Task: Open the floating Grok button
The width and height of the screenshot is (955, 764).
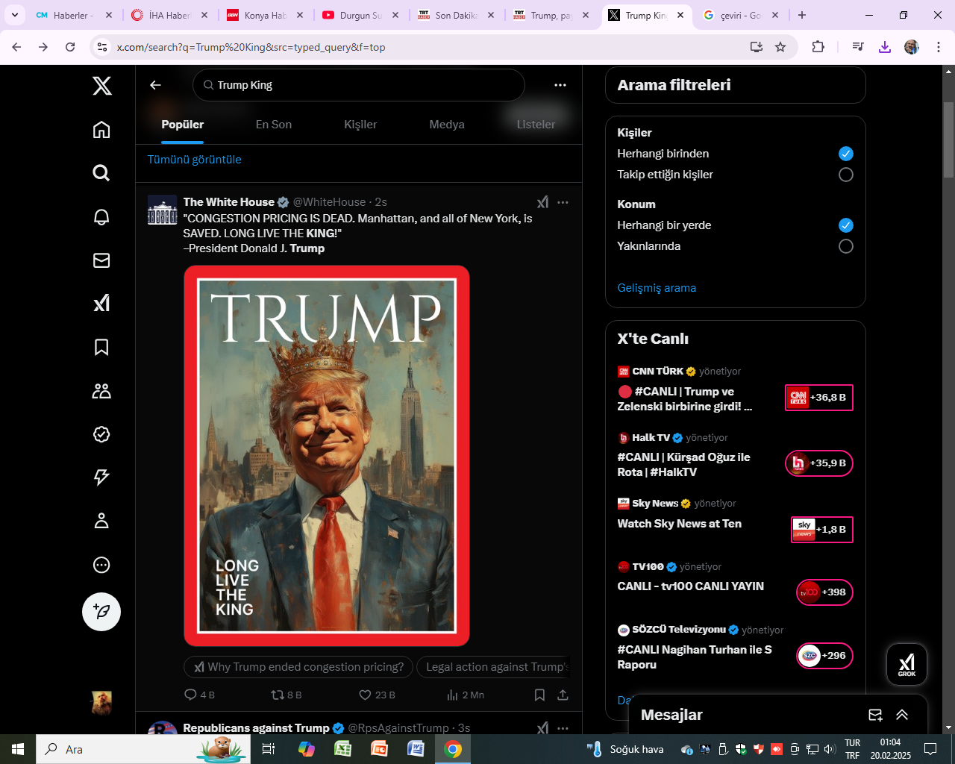Action: (907, 664)
